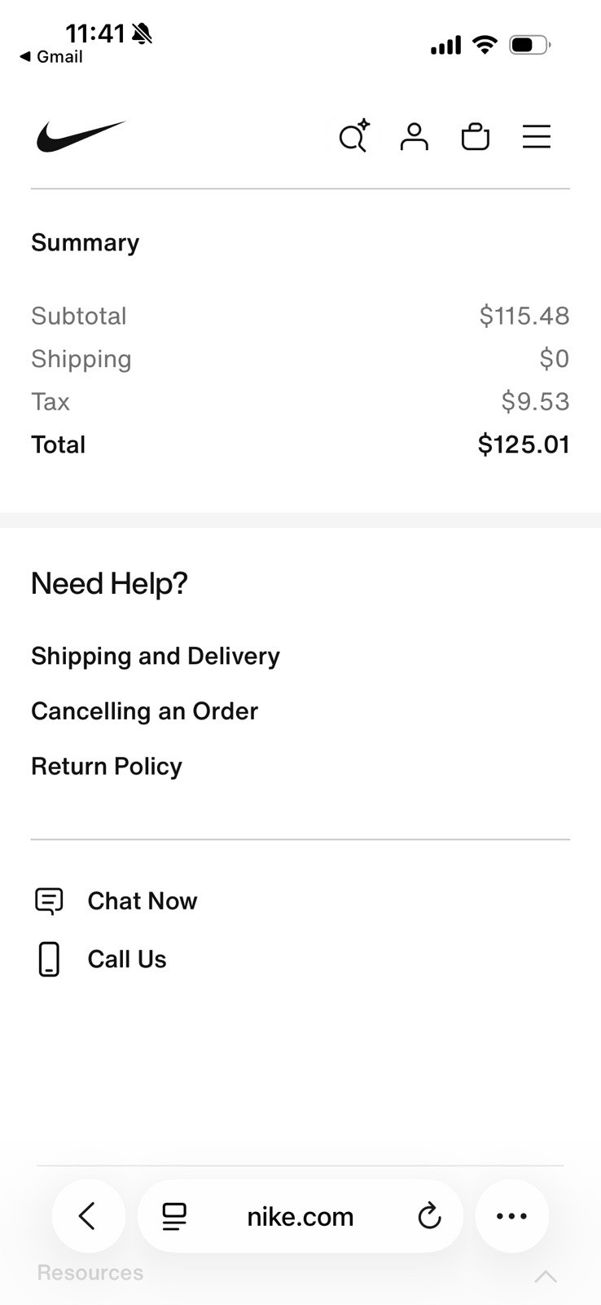Expand the Resources section chevron
This screenshot has width=601, height=1305.
click(546, 1276)
